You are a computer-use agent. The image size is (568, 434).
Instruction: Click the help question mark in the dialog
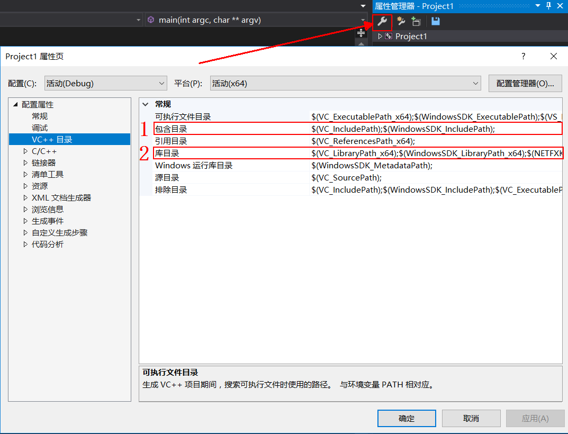523,56
